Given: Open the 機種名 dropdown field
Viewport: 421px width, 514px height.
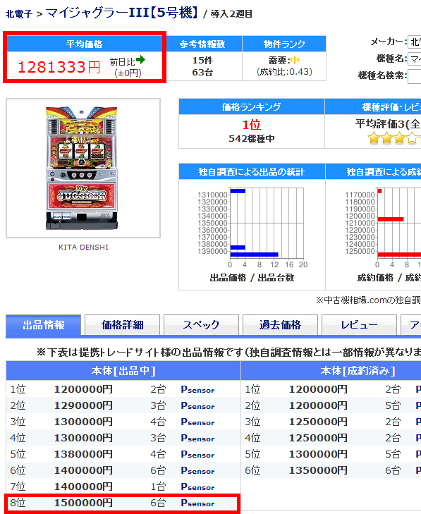Looking at the screenshot, I should pos(415,59).
